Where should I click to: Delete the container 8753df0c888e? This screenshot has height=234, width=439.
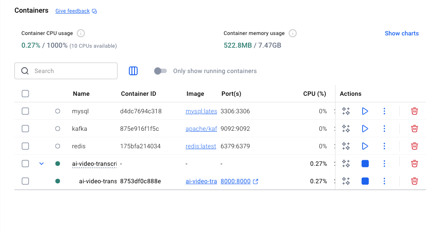pos(415,181)
